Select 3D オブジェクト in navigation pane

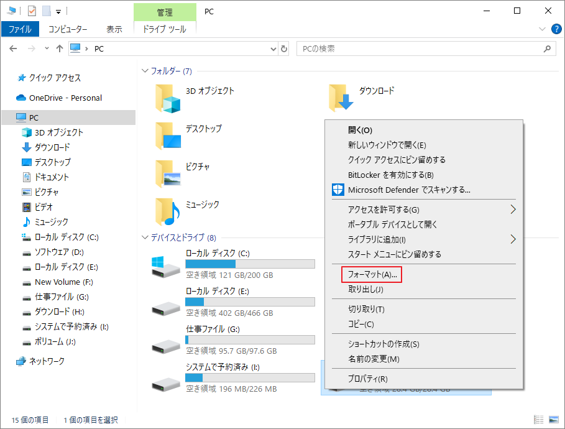coord(58,132)
